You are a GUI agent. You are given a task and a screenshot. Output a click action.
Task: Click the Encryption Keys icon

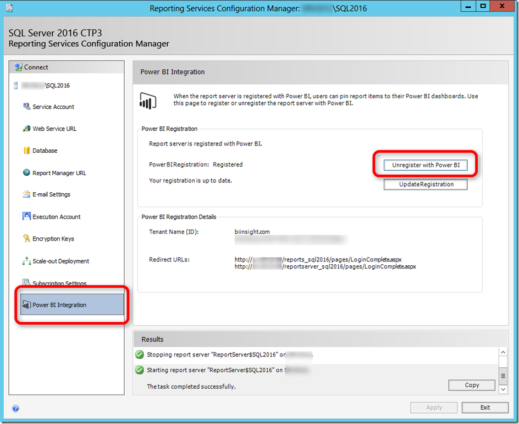point(26,238)
